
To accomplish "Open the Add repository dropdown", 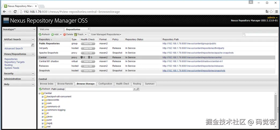I will click(56, 34).
